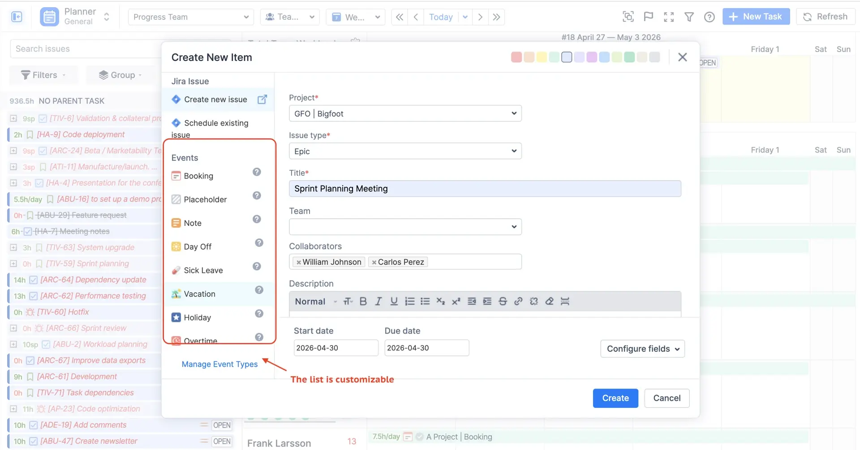Toggle italic formatting in Description toolbar
The image size is (860, 450).
[378, 301]
